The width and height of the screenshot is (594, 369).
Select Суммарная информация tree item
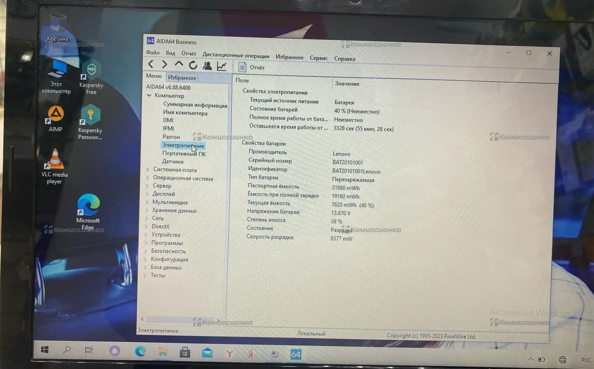tap(195, 105)
